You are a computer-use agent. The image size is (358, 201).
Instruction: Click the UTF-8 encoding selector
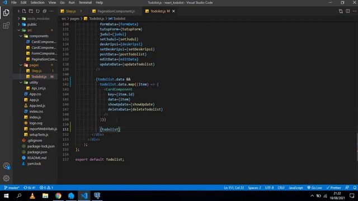(270, 188)
